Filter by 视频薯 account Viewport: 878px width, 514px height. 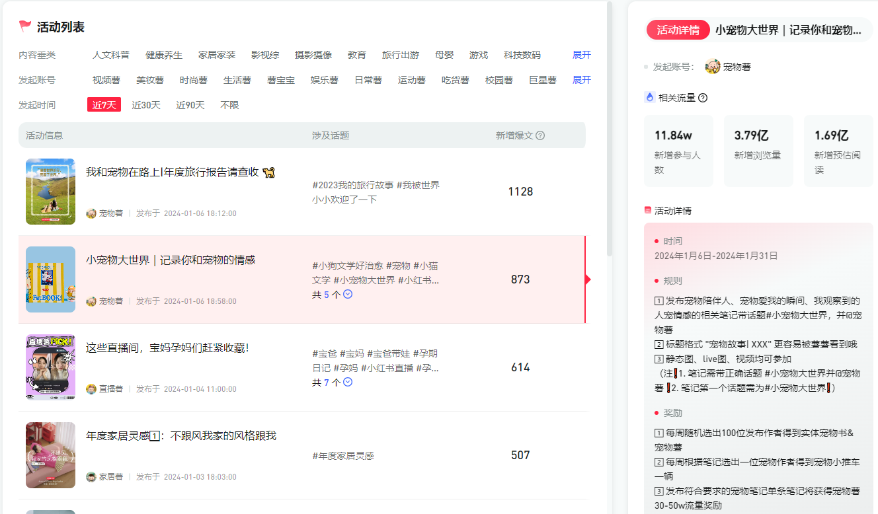106,80
